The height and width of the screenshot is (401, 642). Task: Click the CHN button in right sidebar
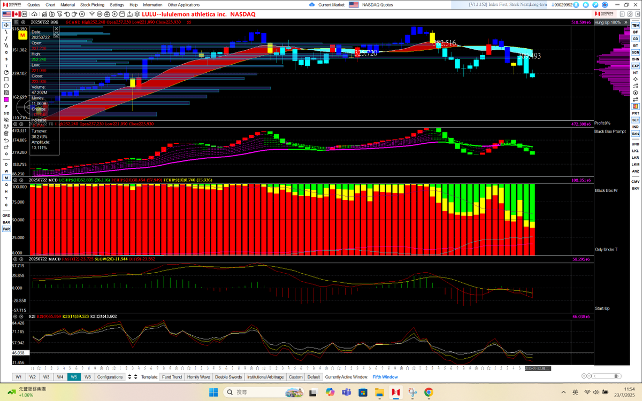coord(636,59)
